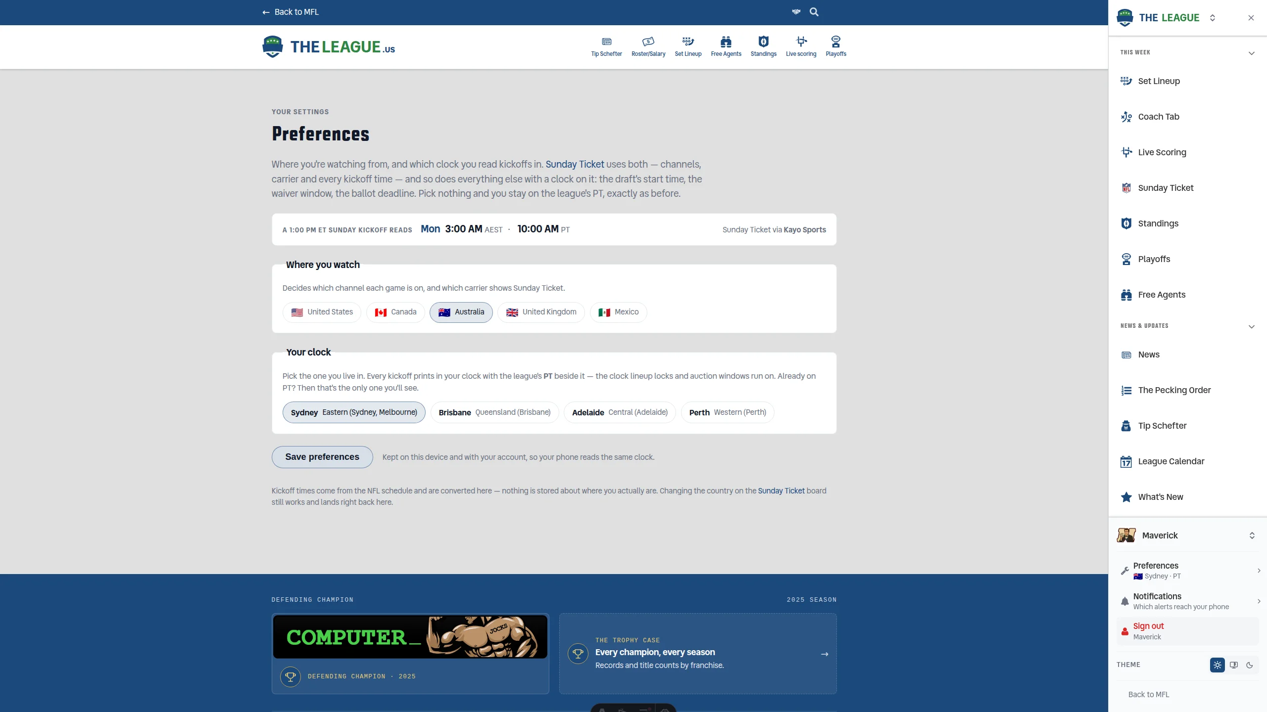Switch to the light theme
The width and height of the screenshot is (1267, 712).
click(x=1217, y=665)
